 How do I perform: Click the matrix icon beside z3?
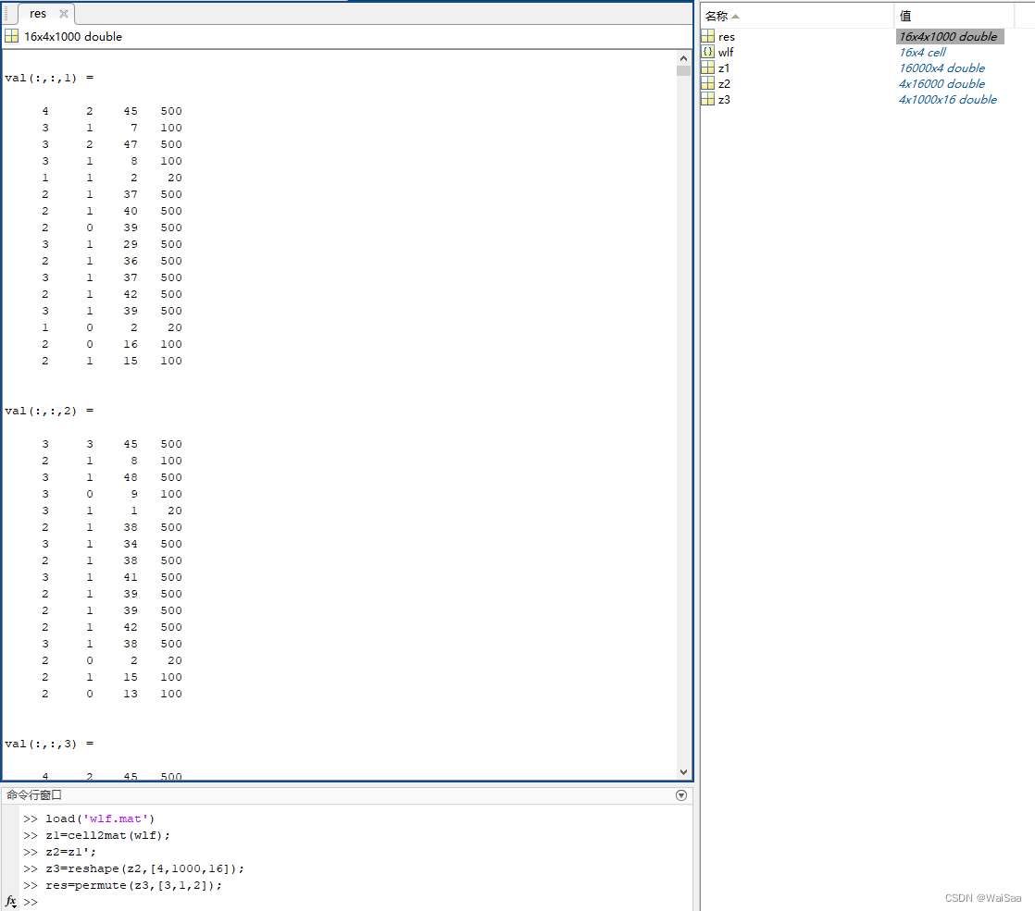[710, 99]
